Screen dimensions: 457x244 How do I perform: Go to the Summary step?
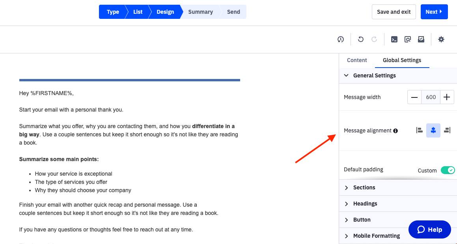click(200, 12)
